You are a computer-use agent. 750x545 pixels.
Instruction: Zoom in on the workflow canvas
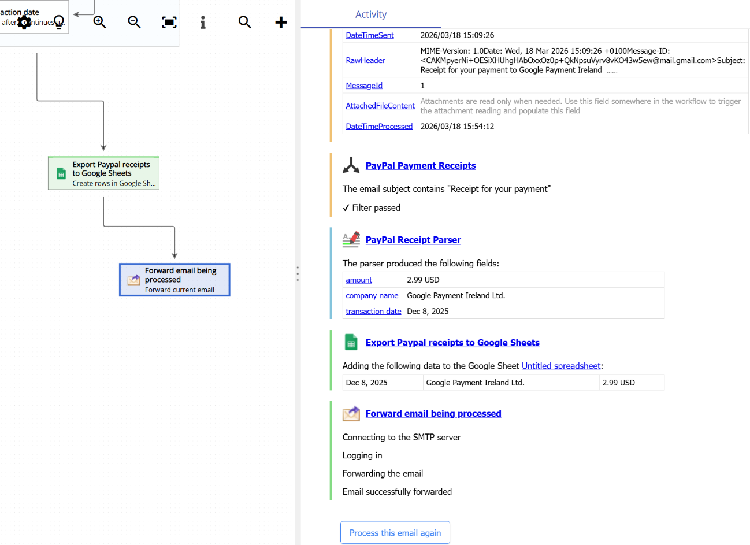point(99,22)
